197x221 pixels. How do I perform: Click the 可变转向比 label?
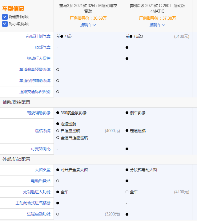[41, 149]
